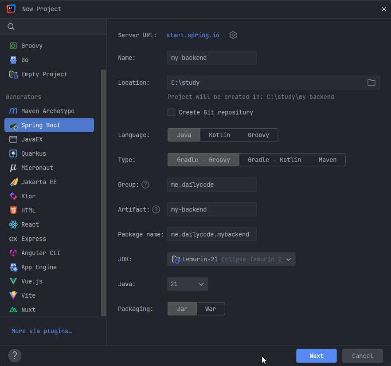Click the search magnifier icon
391x366 pixels.
tap(11, 27)
